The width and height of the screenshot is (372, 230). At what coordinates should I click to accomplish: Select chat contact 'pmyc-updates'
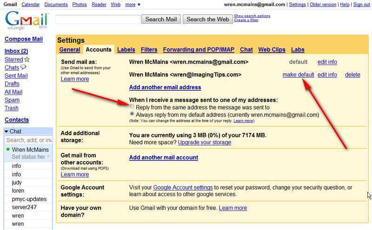point(29,199)
